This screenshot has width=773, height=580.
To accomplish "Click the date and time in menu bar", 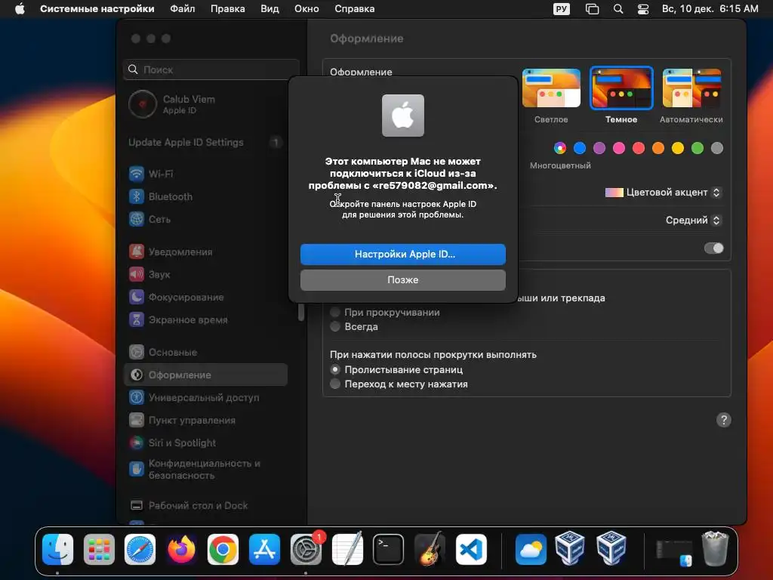I will (x=710, y=9).
